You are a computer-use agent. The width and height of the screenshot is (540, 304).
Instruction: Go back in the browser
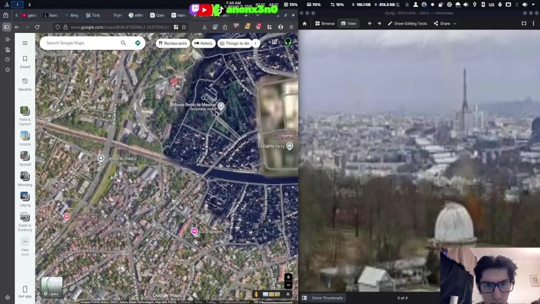coord(17,27)
